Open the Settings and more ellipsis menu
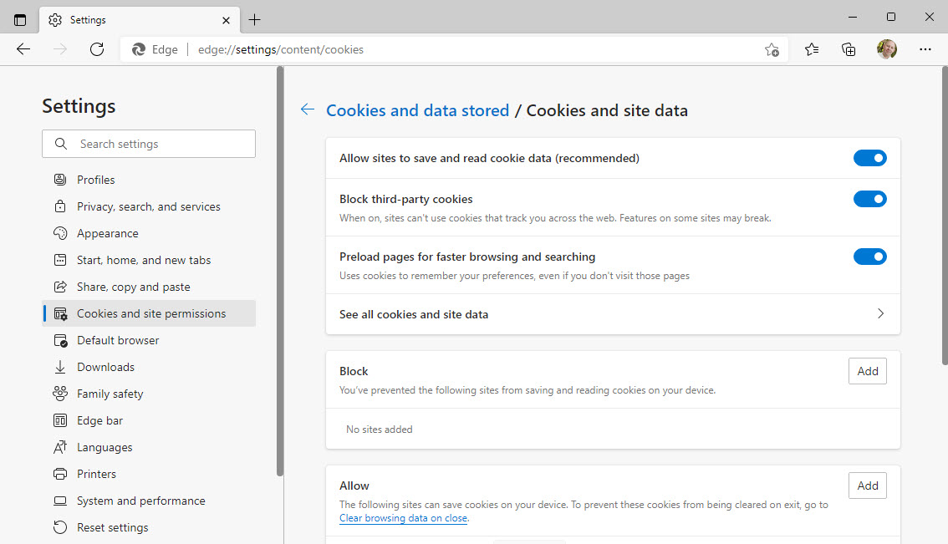Screen dimensions: 948x544 pyautogui.click(x=925, y=49)
